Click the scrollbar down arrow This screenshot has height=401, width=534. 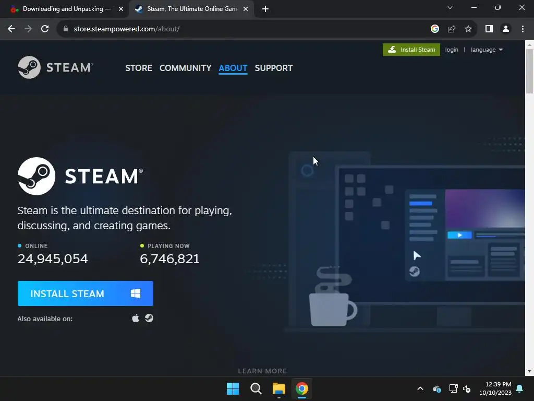click(x=529, y=371)
